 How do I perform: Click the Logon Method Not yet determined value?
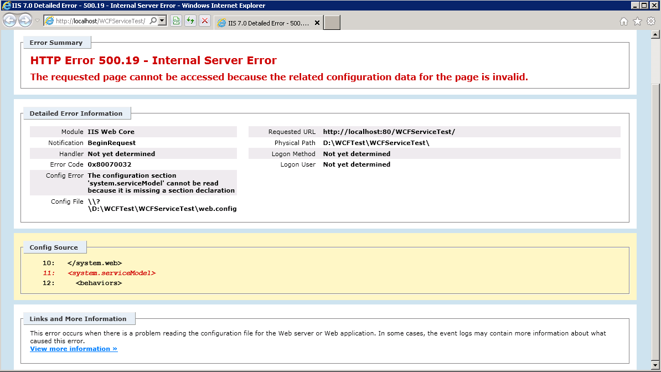tap(357, 154)
